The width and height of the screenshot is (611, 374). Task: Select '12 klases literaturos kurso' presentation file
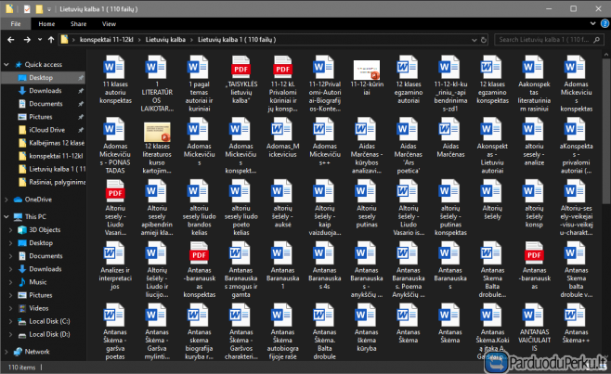click(x=156, y=132)
